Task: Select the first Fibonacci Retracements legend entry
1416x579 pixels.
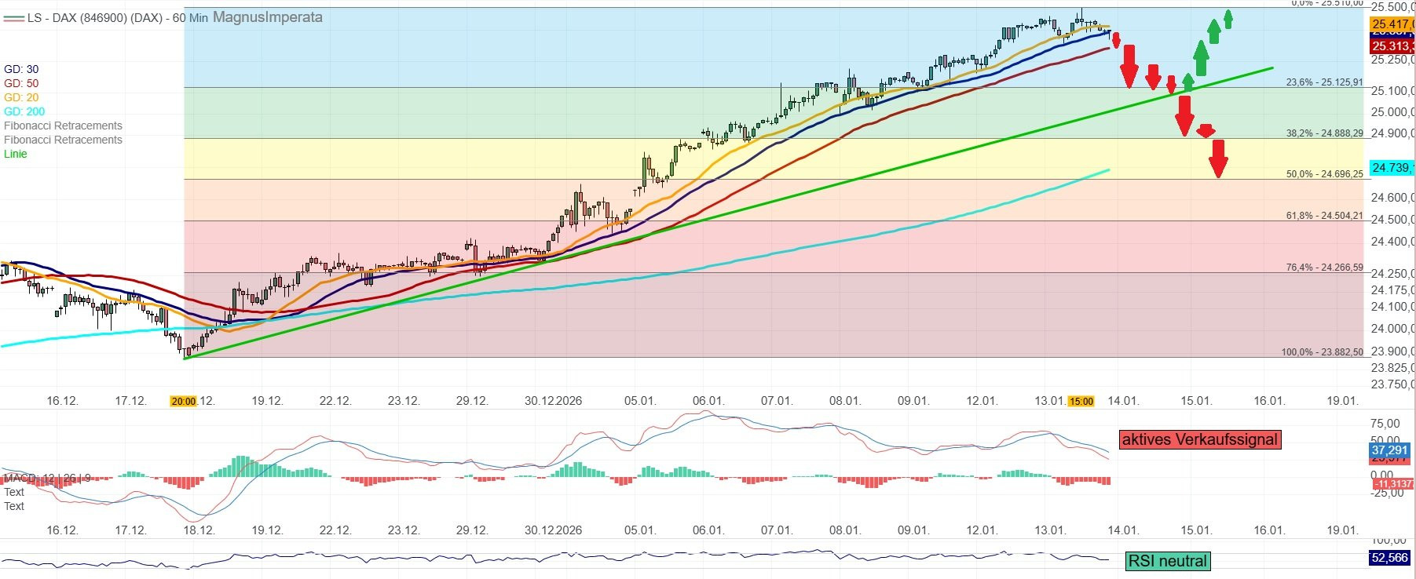Action: click(63, 126)
